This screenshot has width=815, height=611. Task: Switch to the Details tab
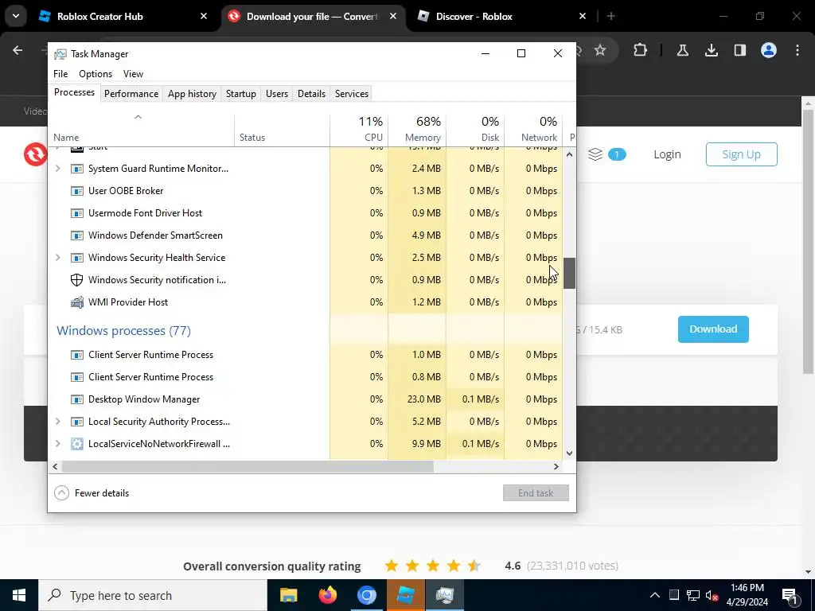click(x=311, y=94)
